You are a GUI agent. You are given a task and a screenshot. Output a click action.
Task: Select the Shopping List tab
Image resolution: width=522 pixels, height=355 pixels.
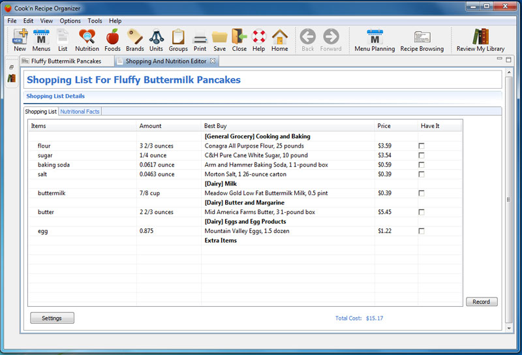pos(40,112)
